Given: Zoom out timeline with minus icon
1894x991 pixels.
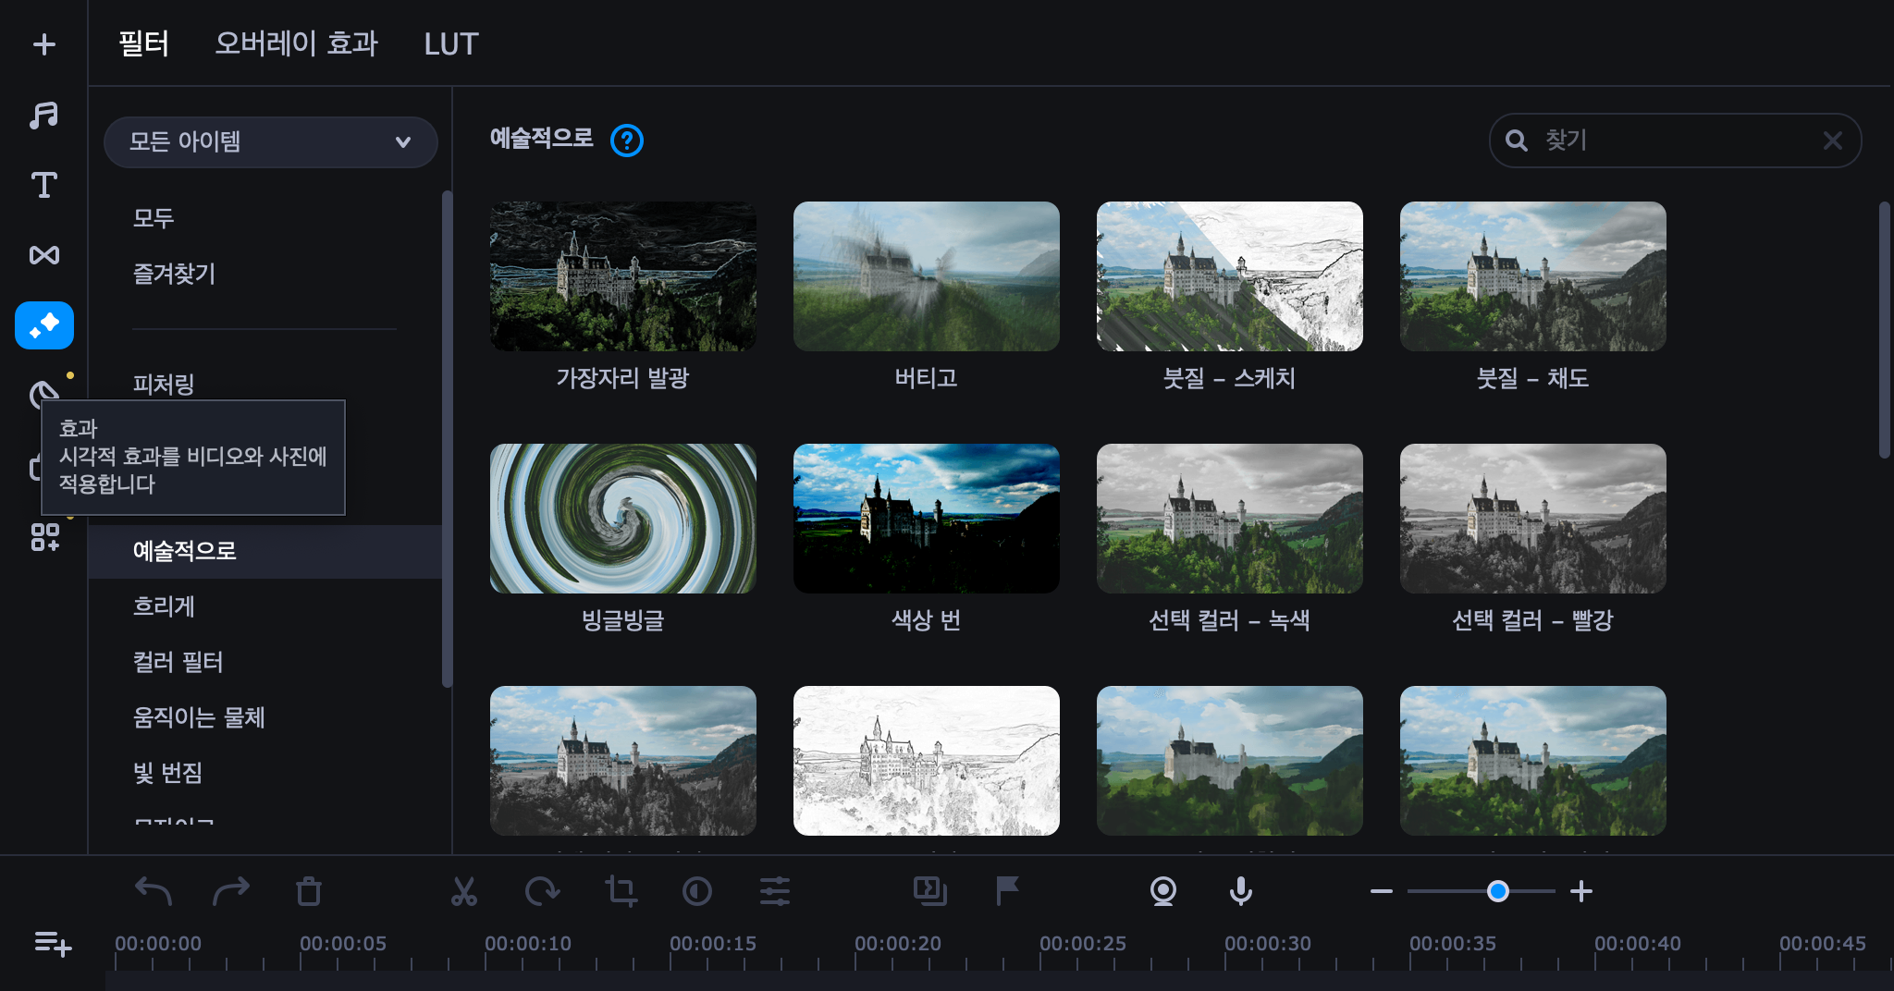Looking at the screenshot, I should click(1382, 891).
